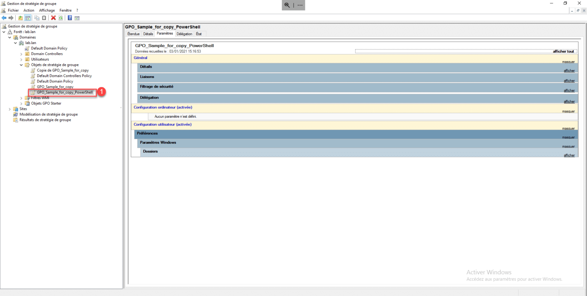Viewport: 587px width, 296px height.
Task: Expand the Utilisateurs node
Action: pyautogui.click(x=21, y=59)
